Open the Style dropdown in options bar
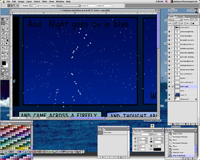200x160 pixels. pos(68,6)
